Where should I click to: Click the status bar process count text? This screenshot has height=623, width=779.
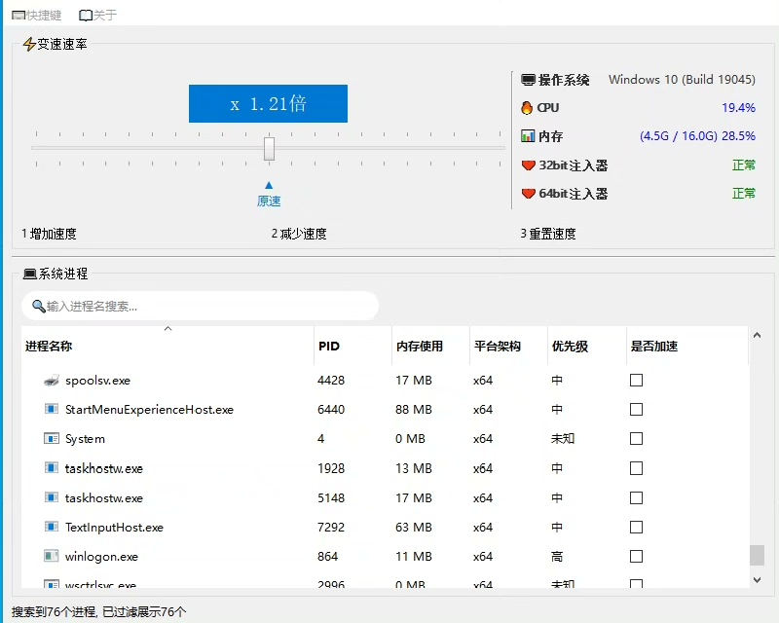click(x=99, y=611)
